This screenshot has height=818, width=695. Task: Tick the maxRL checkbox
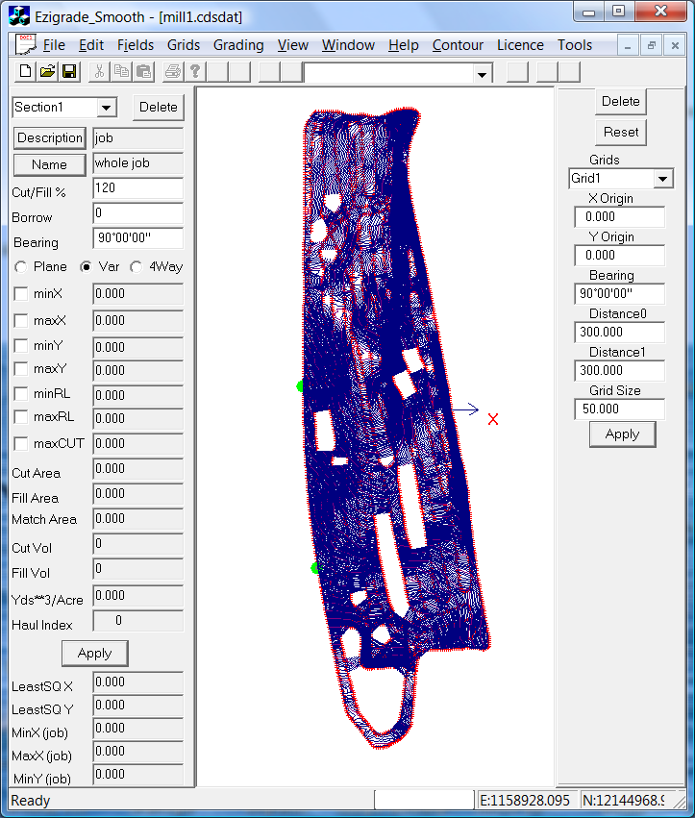click(21, 417)
